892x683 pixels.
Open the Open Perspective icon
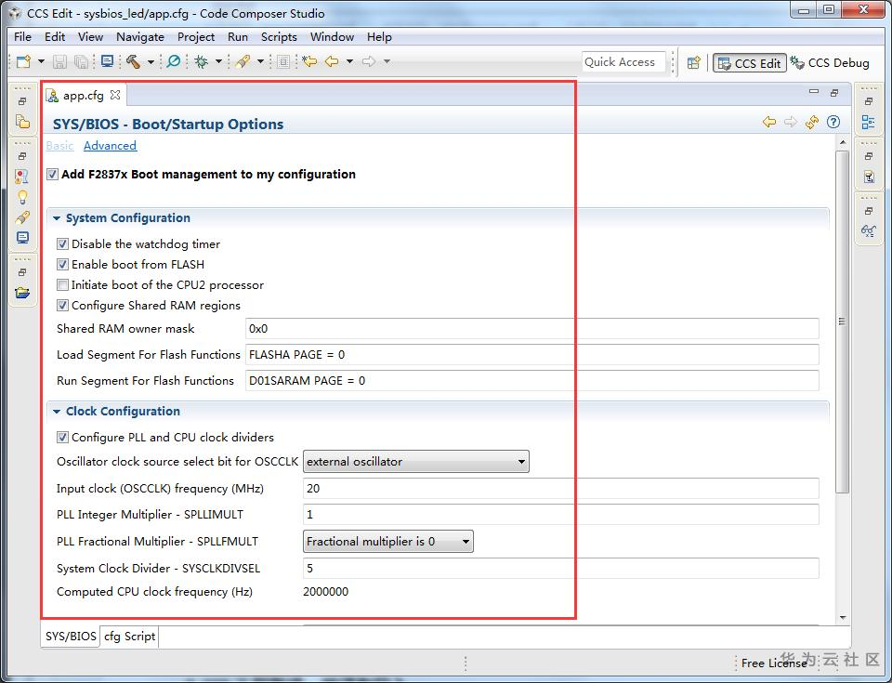point(693,63)
